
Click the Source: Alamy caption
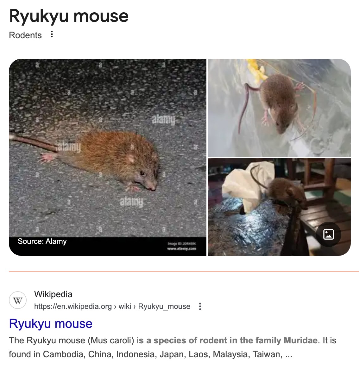pyautogui.click(x=42, y=241)
